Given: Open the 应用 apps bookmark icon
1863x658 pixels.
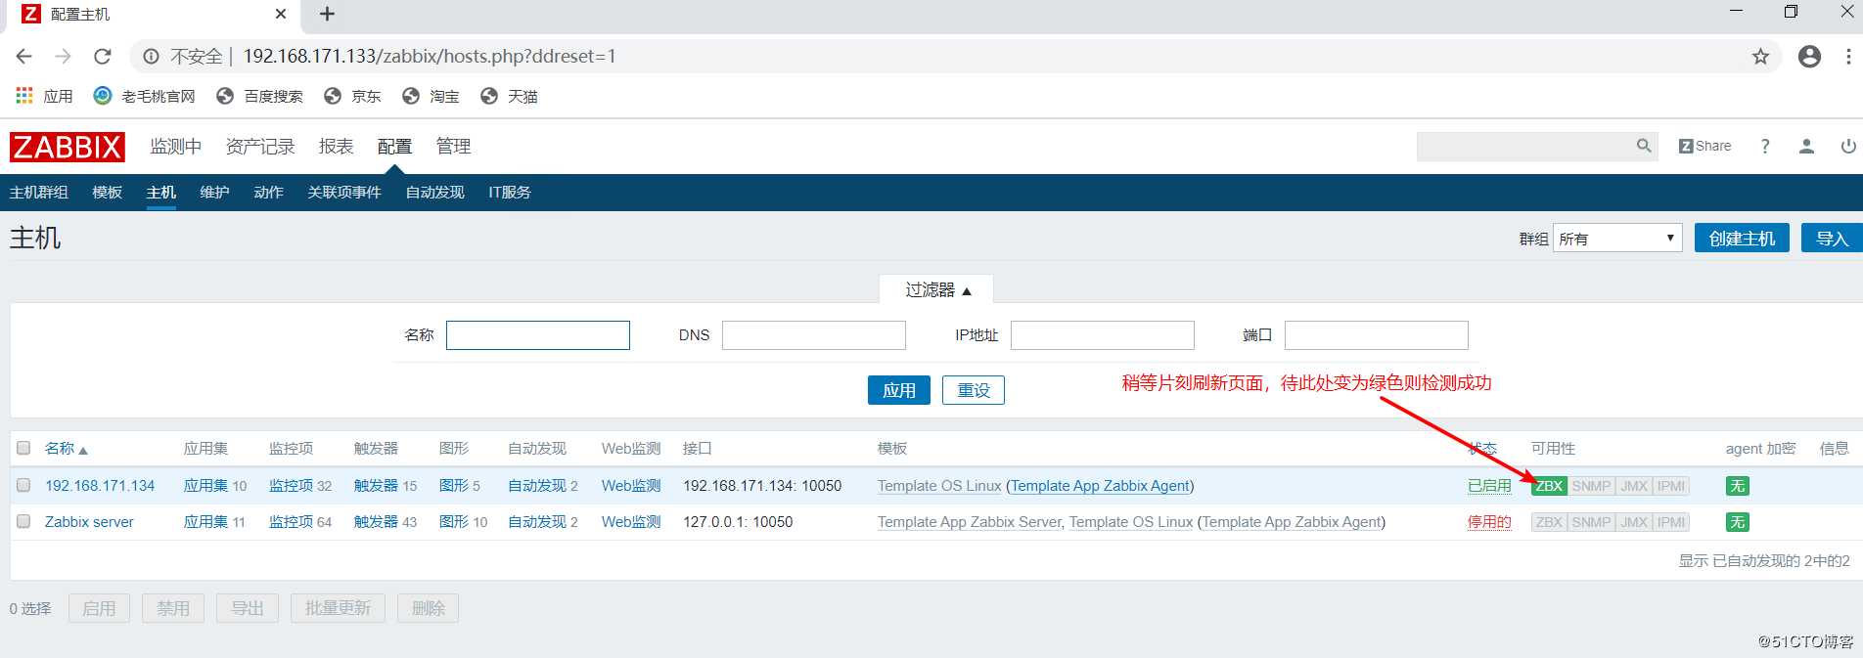Looking at the screenshot, I should (24, 96).
